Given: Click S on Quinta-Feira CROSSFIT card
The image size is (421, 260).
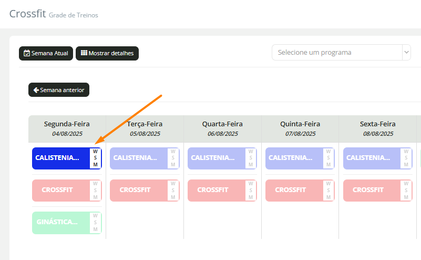Looking at the screenshot, I should click(328, 190).
